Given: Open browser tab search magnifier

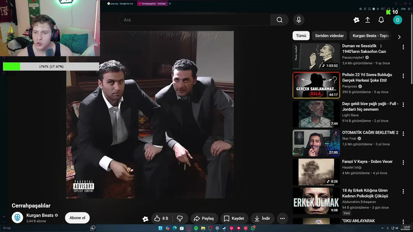Looking at the screenshot, I should (396, 4).
